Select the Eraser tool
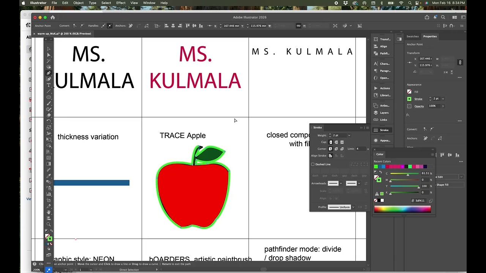Viewport: 486px width, 273px height. point(49,115)
